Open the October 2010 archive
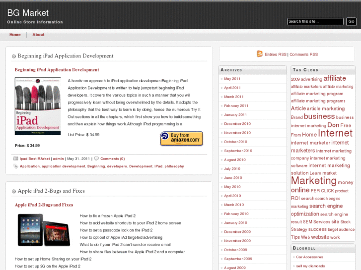361x270 pixels. 235,142
